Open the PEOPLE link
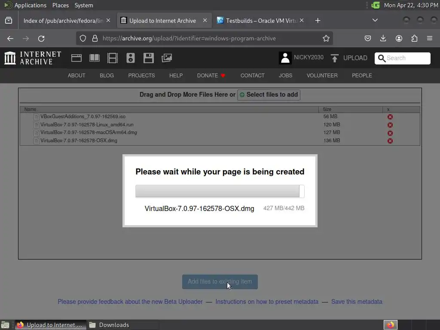This screenshot has width=440, height=330. pyautogui.click(x=362, y=76)
